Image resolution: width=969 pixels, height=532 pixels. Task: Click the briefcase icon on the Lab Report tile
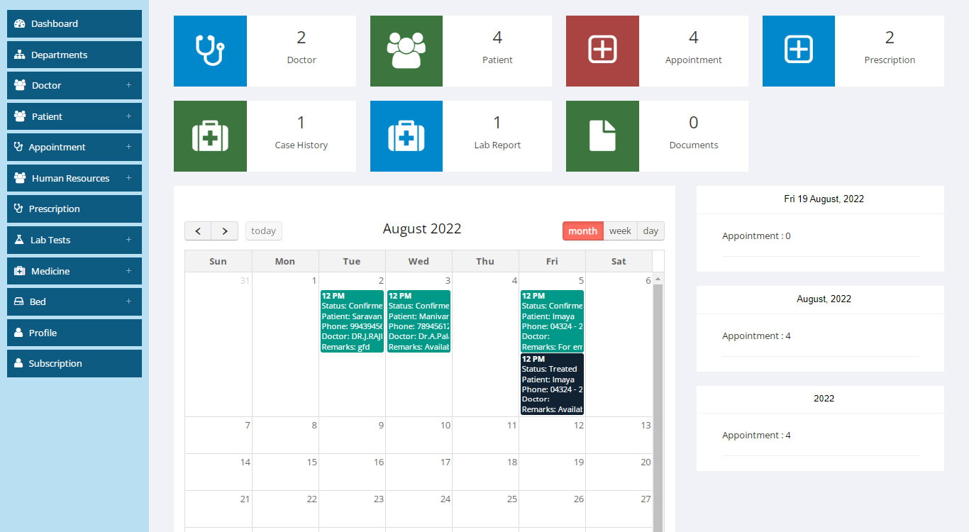coord(406,135)
